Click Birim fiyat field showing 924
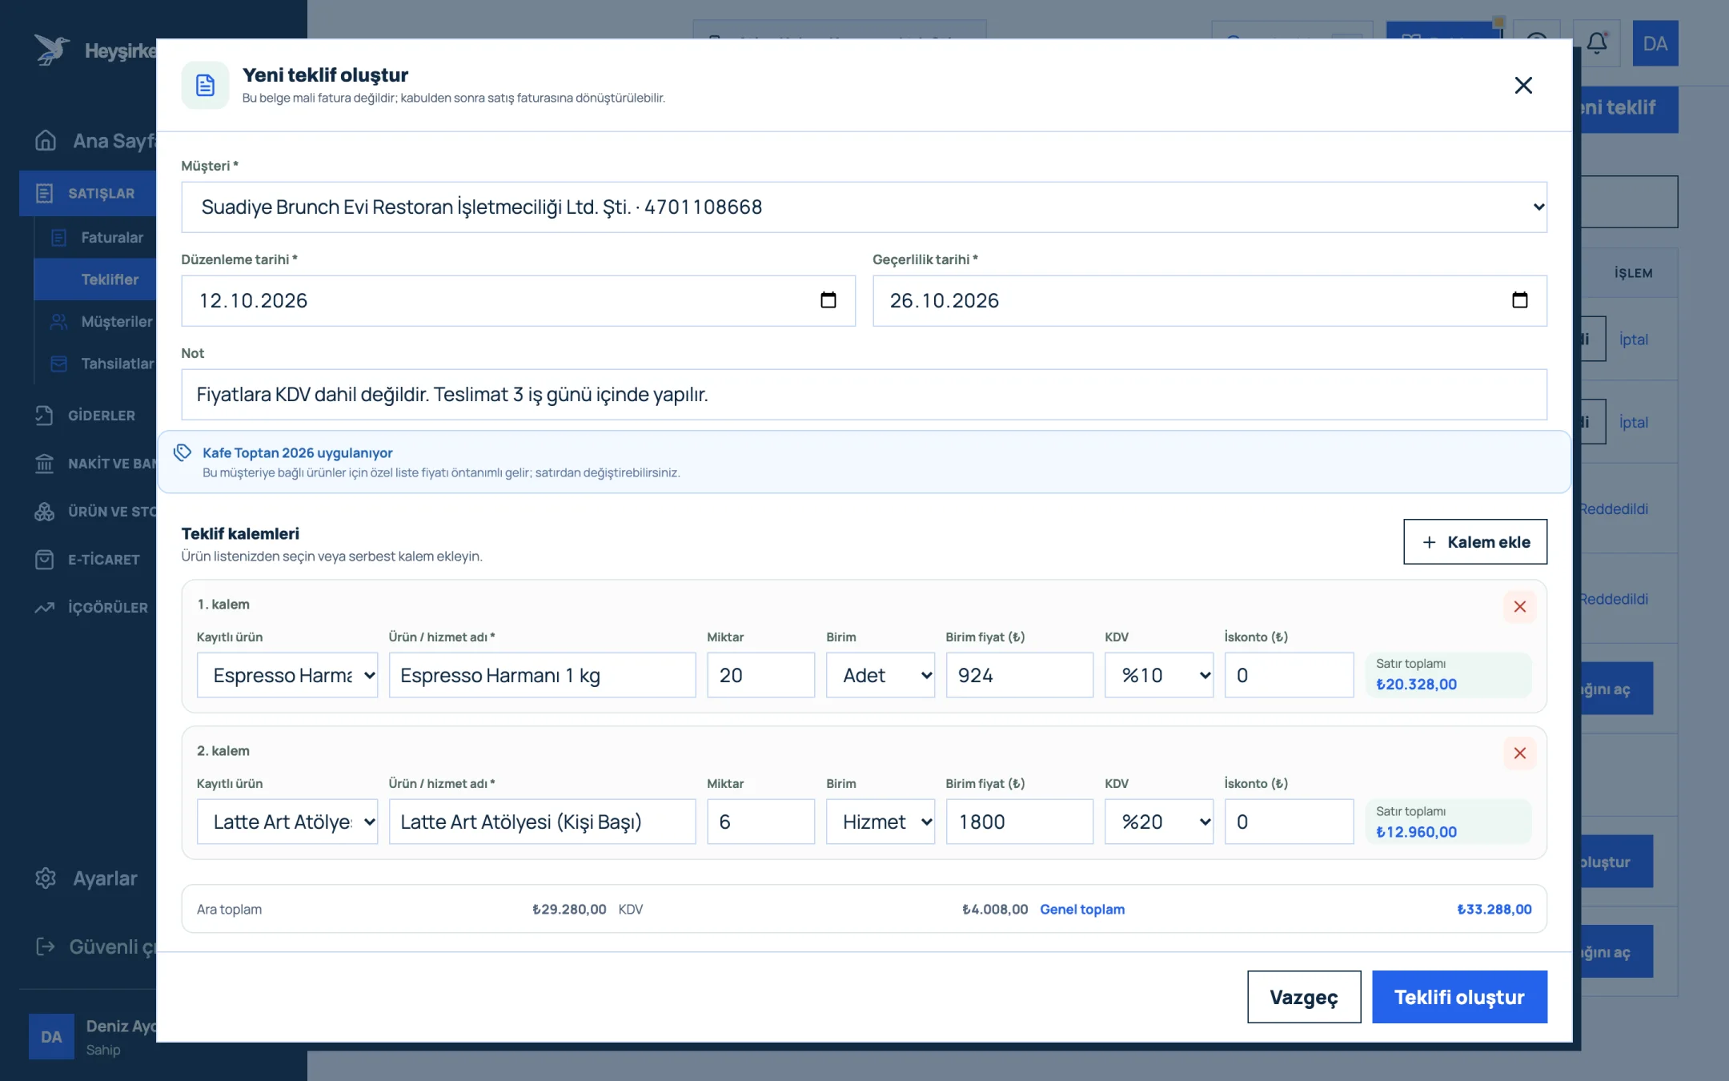 click(x=1019, y=675)
